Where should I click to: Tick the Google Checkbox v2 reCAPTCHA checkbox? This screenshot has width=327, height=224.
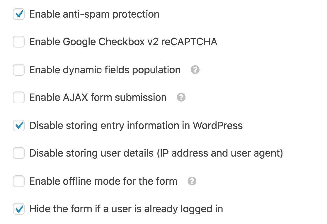(19, 42)
